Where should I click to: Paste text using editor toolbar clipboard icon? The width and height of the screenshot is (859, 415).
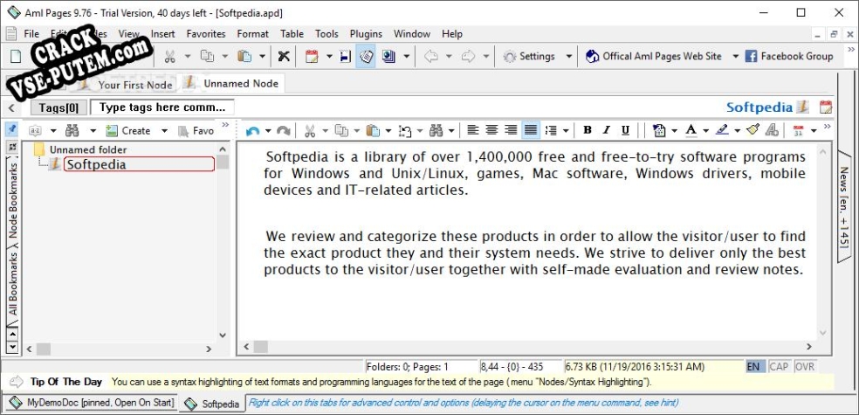pyautogui.click(x=373, y=130)
